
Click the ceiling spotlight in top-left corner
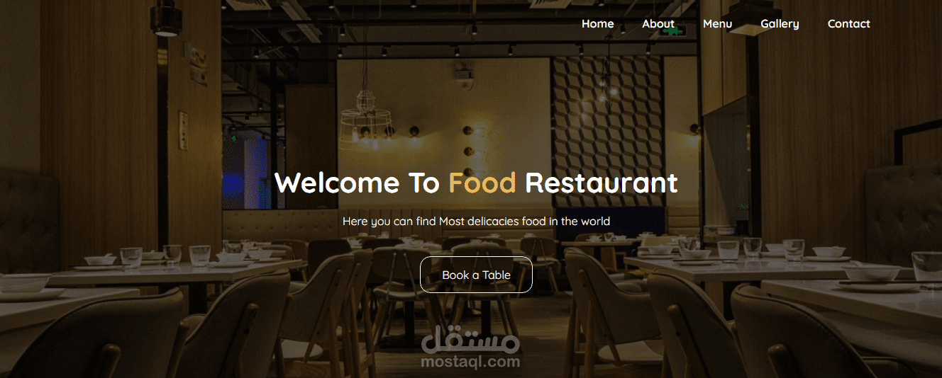coord(167,19)
